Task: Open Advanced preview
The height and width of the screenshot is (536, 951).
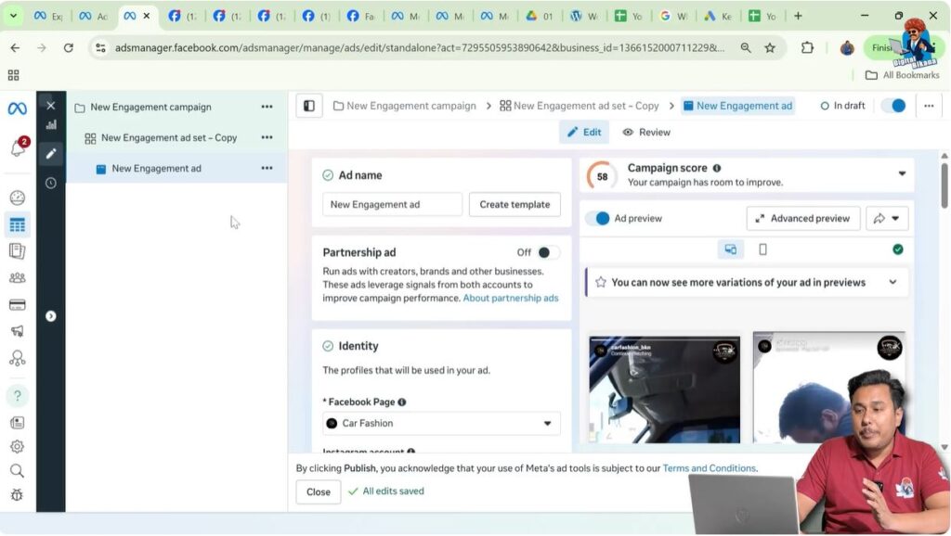Action: point(803,219)
